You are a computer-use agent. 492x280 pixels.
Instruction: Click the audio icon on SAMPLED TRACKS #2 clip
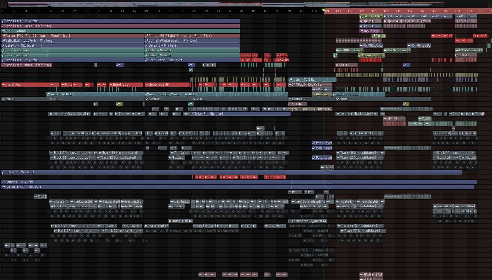290,84
